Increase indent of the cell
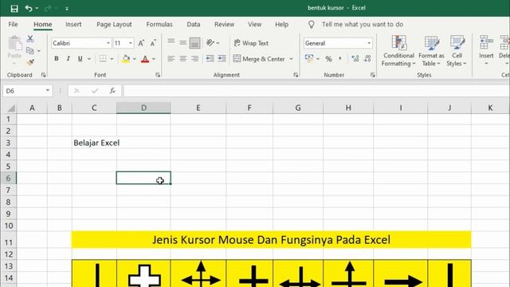This screenshot has height=287, width=510. (x=222, y=59)
